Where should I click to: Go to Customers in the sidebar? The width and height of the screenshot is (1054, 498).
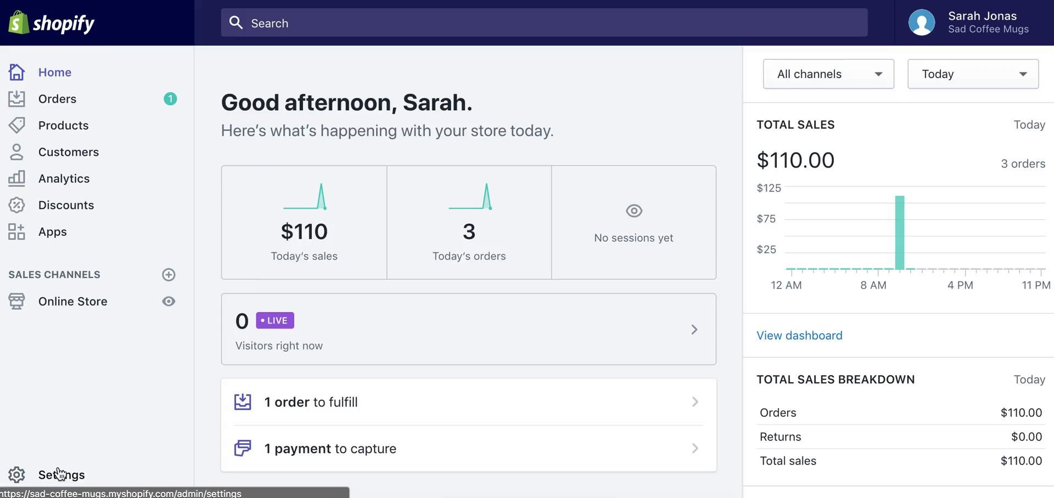(69, 152)
